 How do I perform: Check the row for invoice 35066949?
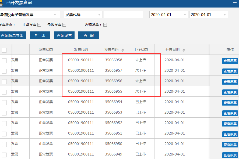pyautogui.click(x=4, y=155)
